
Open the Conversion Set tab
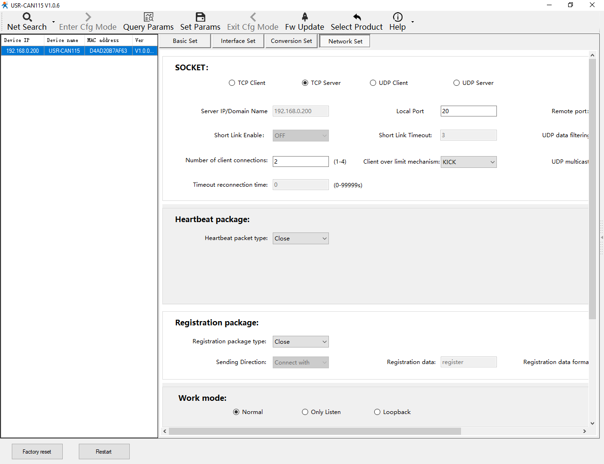click(291, 41)
